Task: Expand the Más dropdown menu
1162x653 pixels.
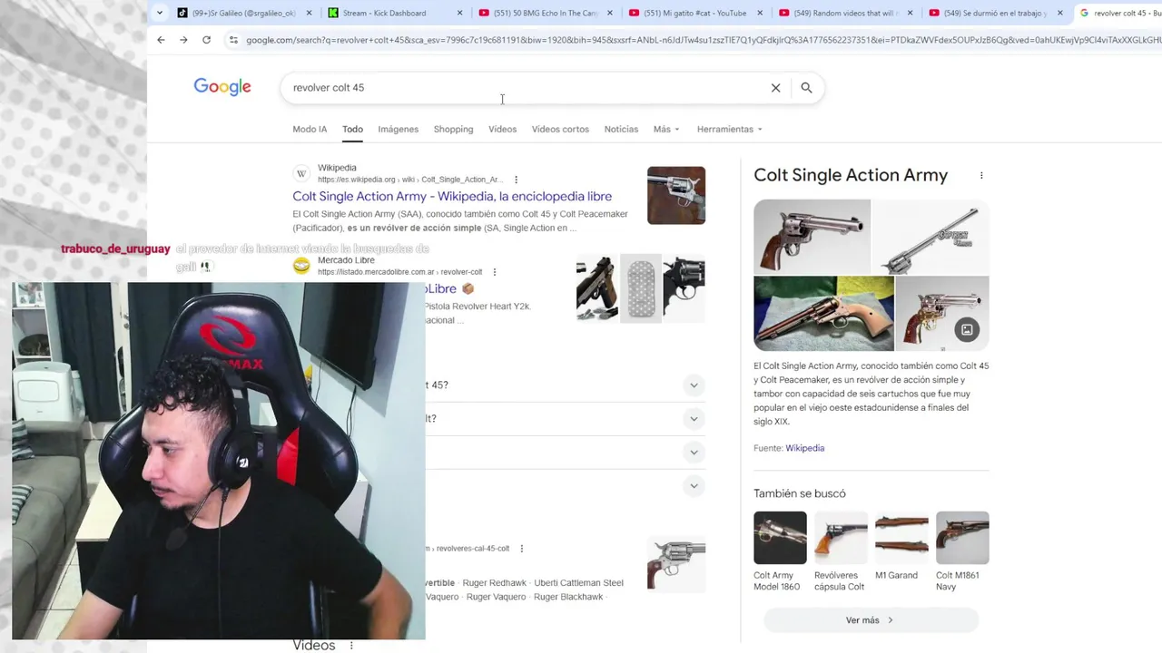Action: pyautogui.click(x=666, y=129)
